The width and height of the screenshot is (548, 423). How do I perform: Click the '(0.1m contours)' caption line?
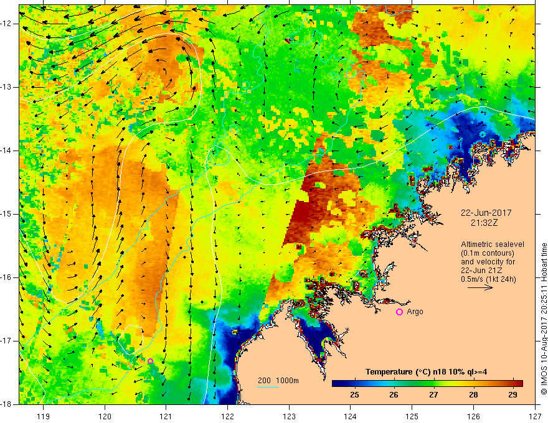pyautogui.click(x=488, y=253)
